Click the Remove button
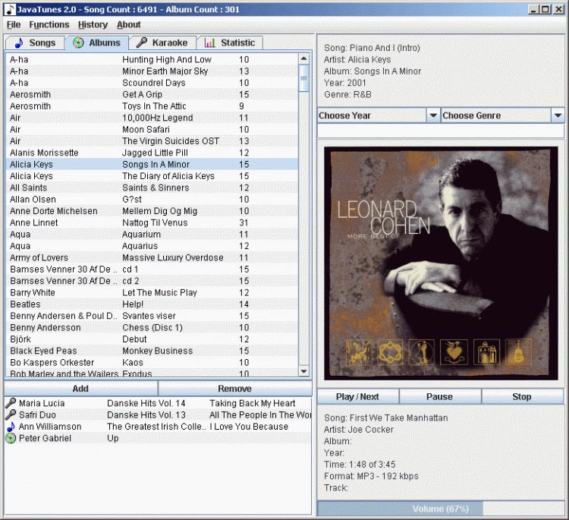 coord(234,389)
